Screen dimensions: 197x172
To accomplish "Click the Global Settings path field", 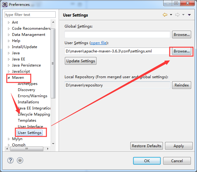I will 117,34.
